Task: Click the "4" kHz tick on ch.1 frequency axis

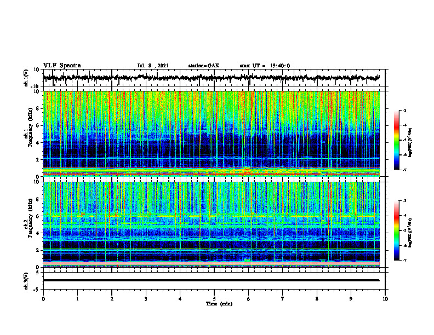Action: pyautogui.click(x=38, y=143)
